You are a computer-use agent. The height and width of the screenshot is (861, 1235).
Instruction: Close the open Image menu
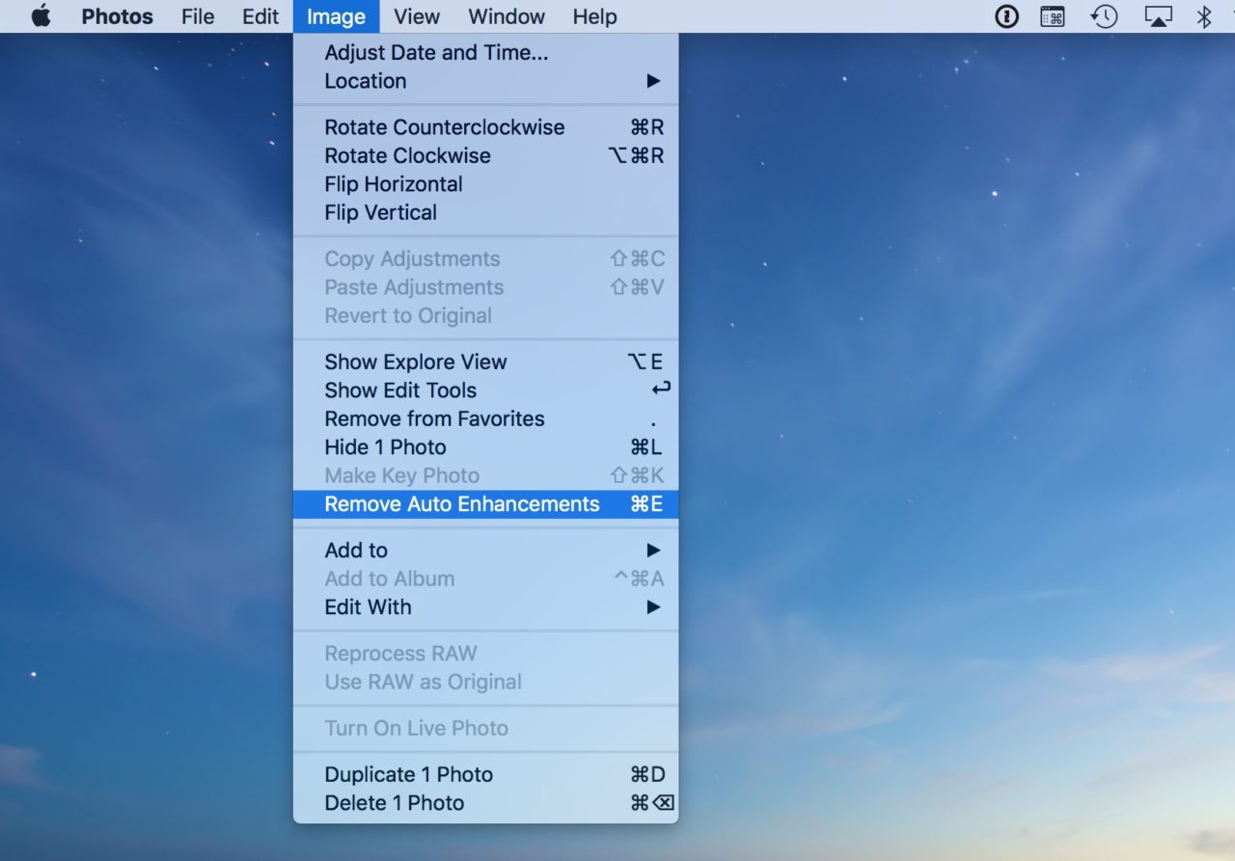(336, 16)
